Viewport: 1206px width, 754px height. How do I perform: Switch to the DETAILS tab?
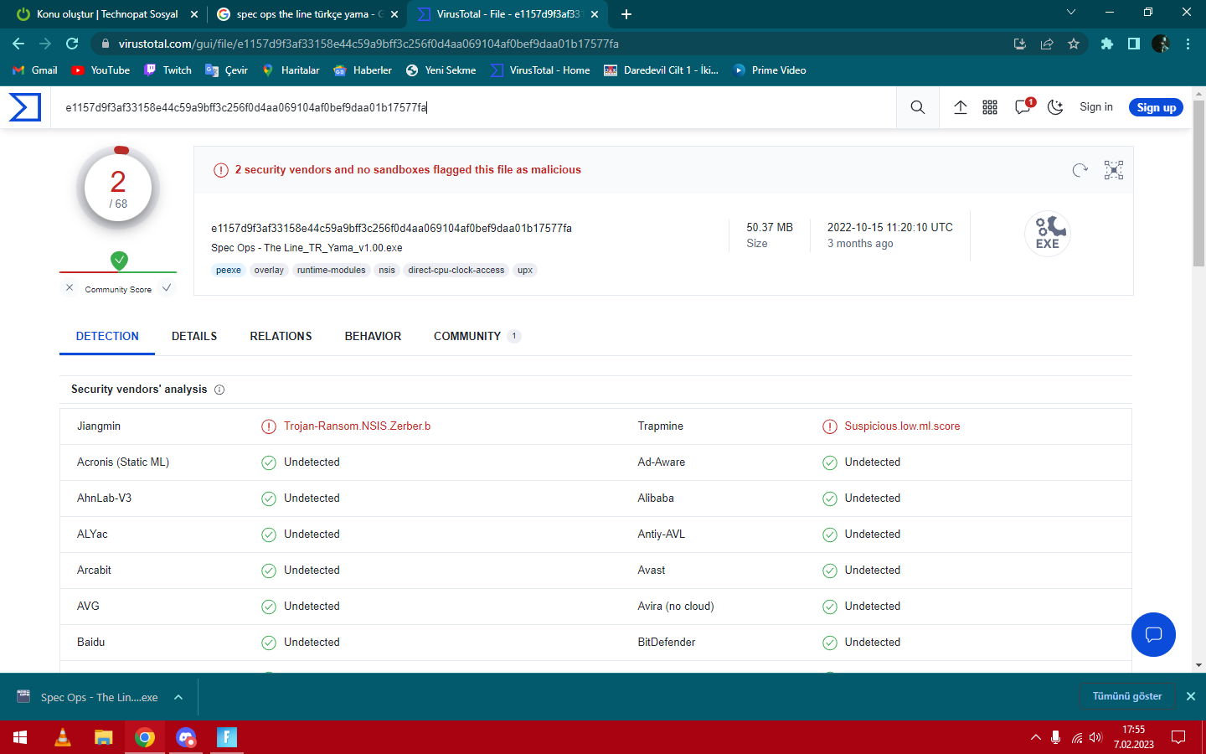[x=194, y=336]
